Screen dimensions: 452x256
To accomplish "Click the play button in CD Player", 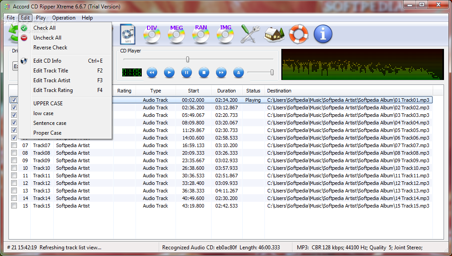I will pos(169,72).
